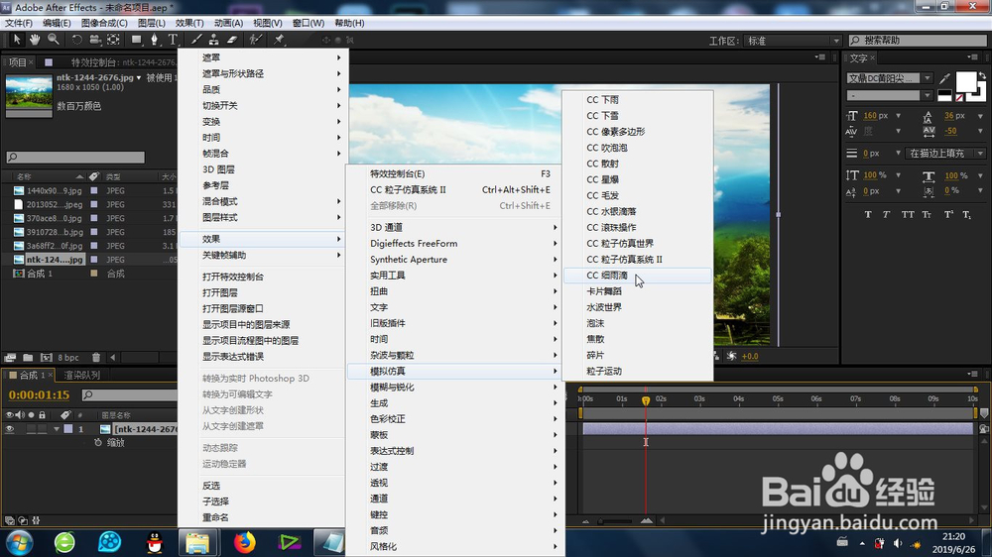This screenshot has width=992, height=557.
Task: Create new composition icon in Project panel
Action: [x=47, y=357]
